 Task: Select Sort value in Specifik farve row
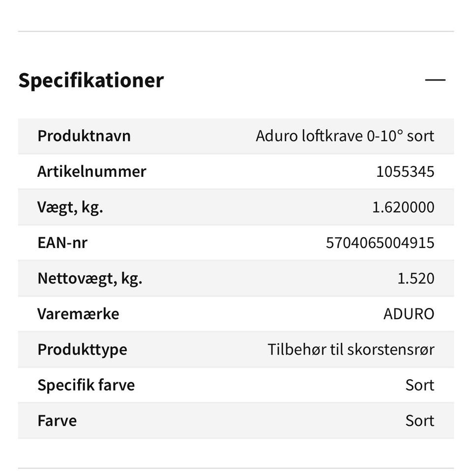[419, 385]
